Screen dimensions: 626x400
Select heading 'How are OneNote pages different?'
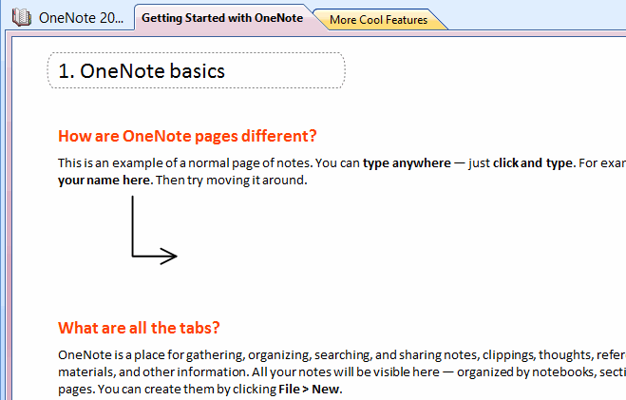[x=187, y=136]
